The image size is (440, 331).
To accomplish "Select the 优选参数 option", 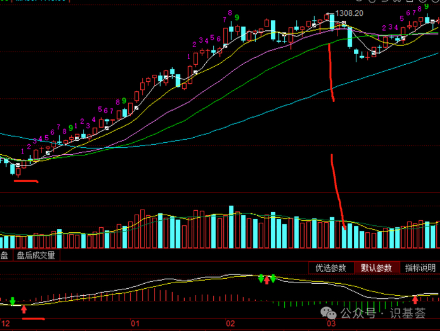I will click(x=331, y=268).
